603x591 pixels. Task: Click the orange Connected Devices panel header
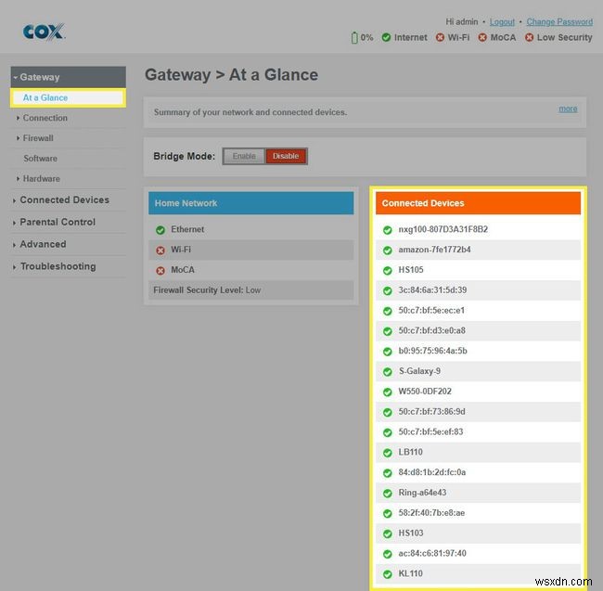pyautogui.click(x=478, y=203)
